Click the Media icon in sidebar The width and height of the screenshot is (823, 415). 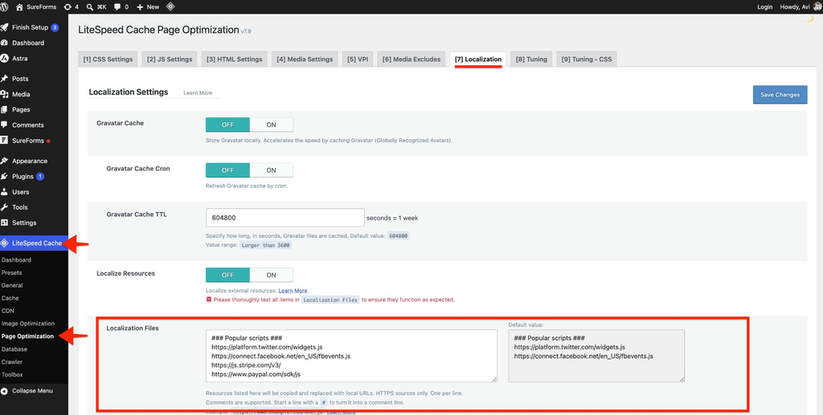point(5,95)
